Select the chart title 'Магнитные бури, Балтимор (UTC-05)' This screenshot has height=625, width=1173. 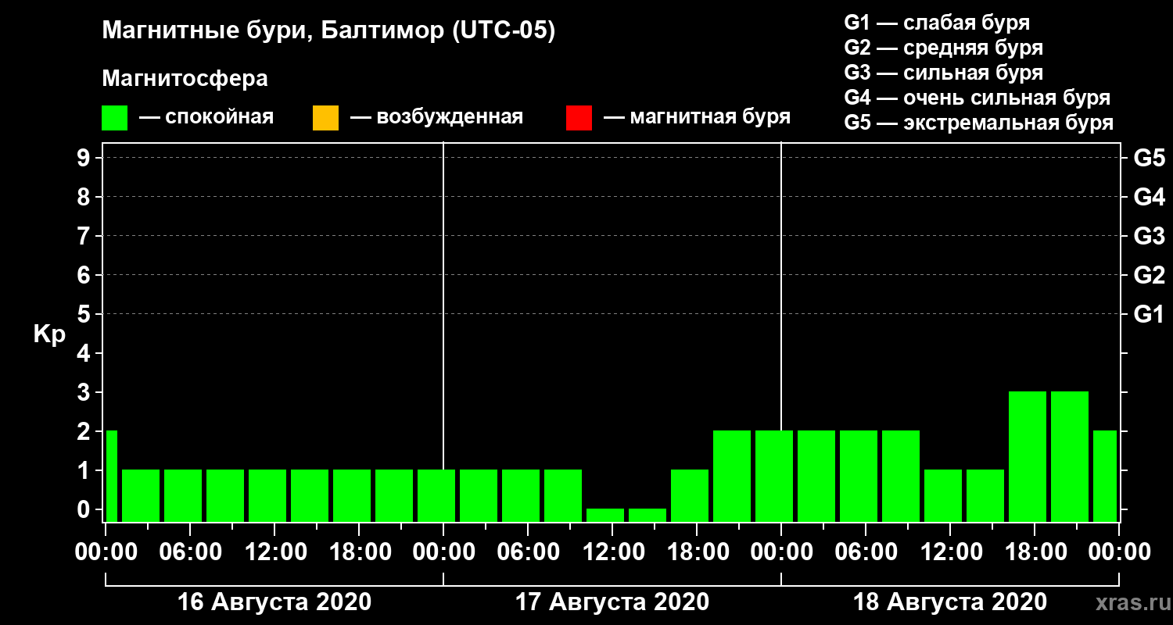328,32
